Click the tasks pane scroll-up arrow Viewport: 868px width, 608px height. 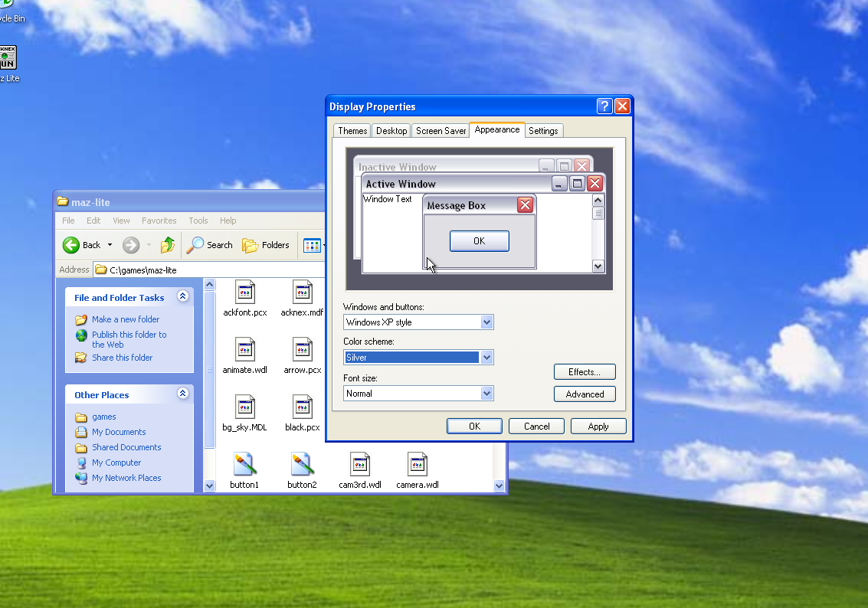click(209, 284)
